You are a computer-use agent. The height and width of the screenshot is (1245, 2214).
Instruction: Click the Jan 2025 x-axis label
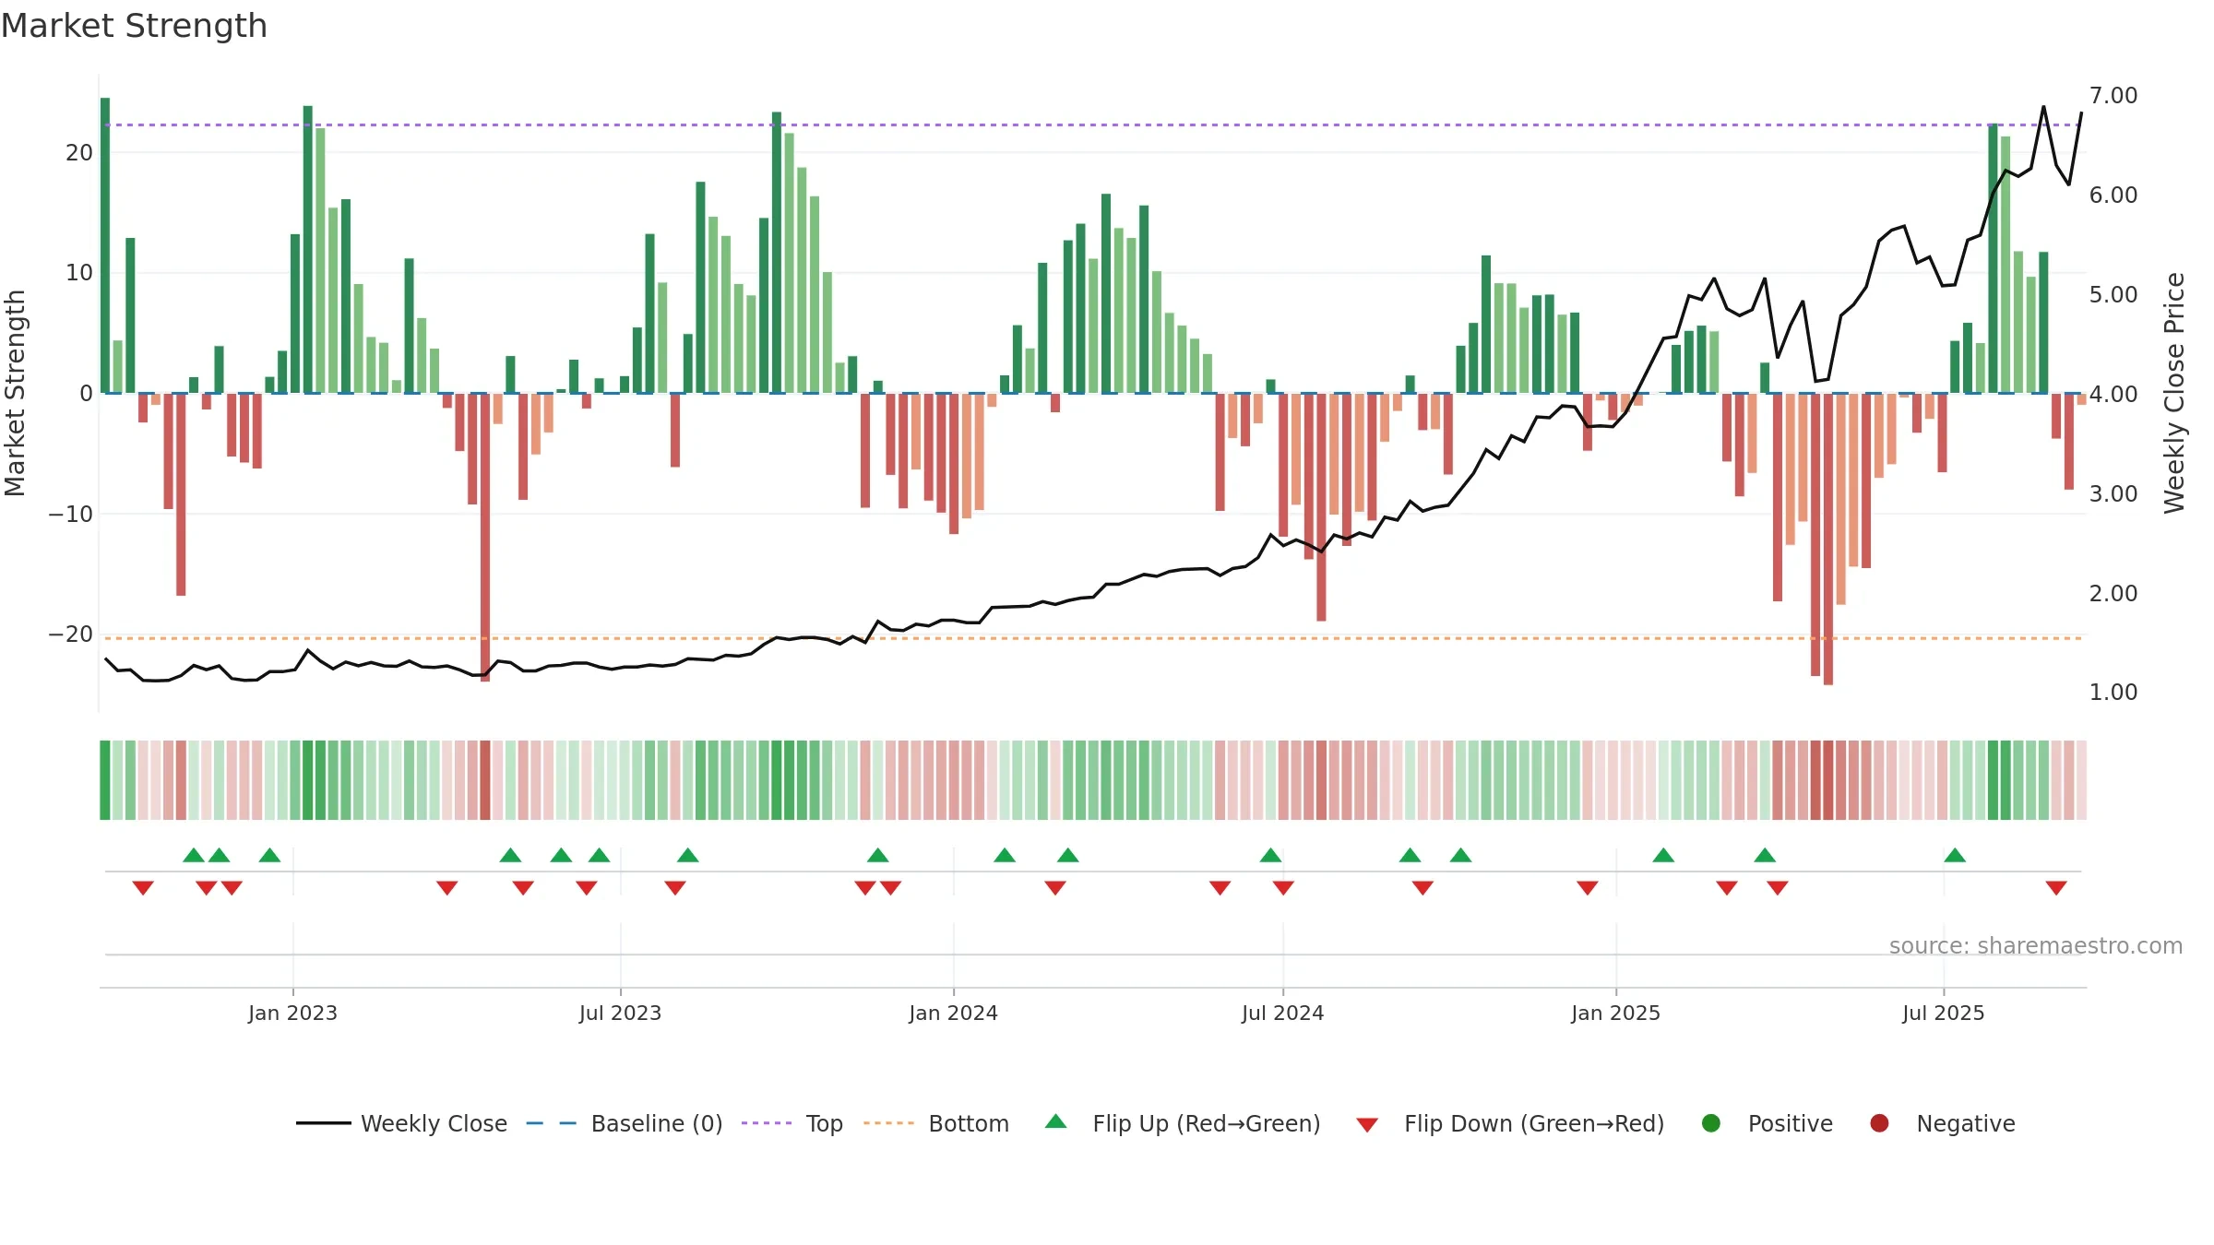point(1615,1013)
